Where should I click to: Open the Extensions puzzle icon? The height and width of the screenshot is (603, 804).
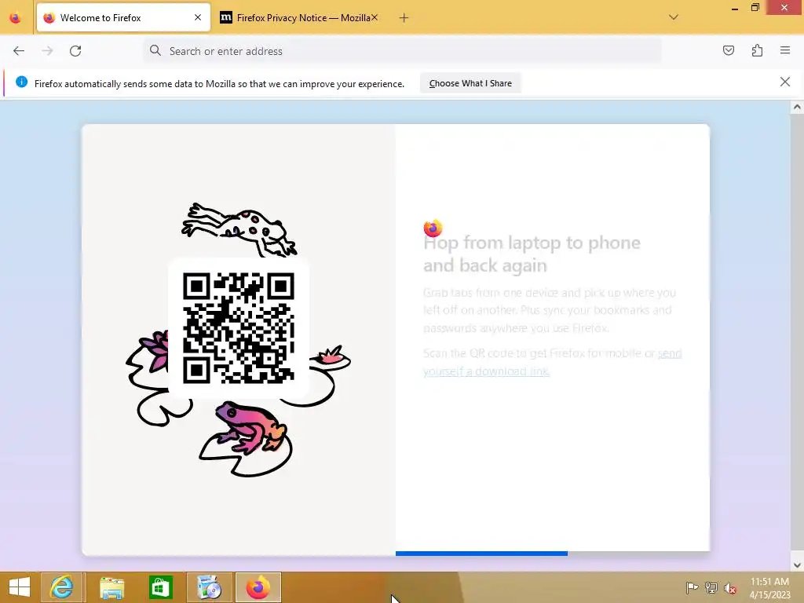[x=757, y=50]
